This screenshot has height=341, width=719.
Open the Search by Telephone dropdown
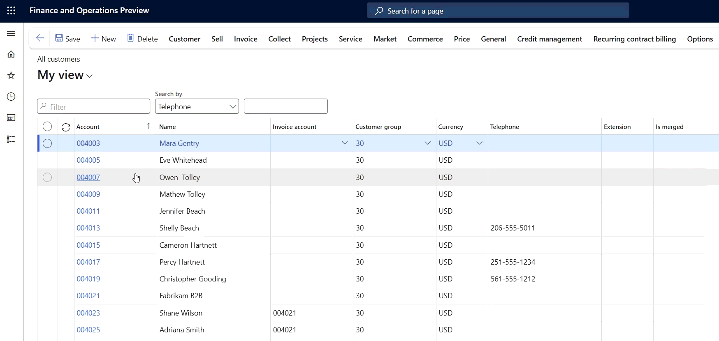pos(197,107)
